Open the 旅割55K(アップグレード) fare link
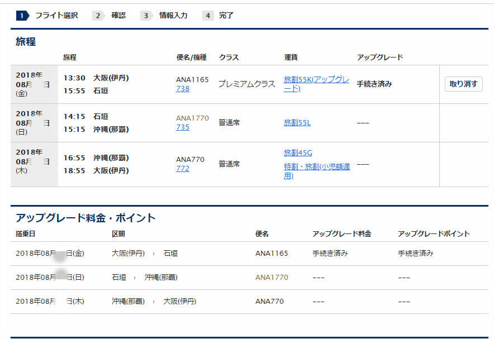 [316, 84]
